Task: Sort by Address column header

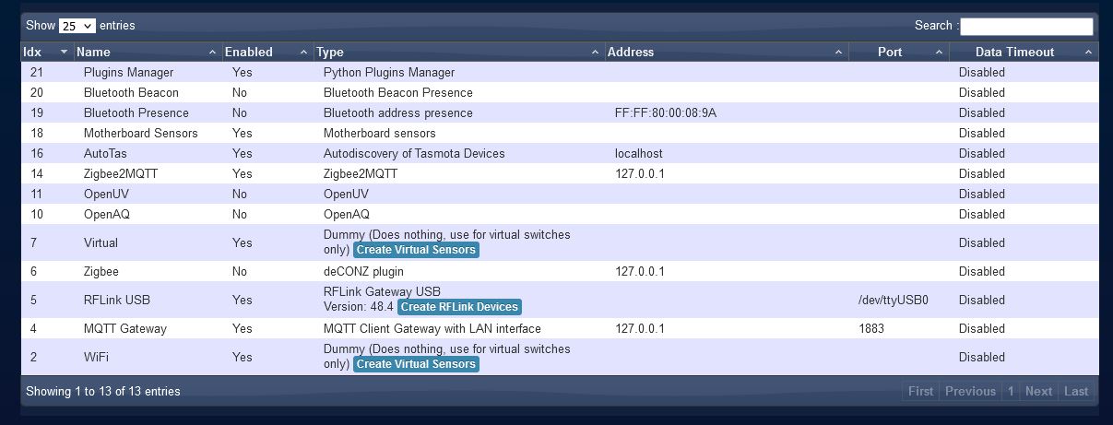Action: pos(725,53)
